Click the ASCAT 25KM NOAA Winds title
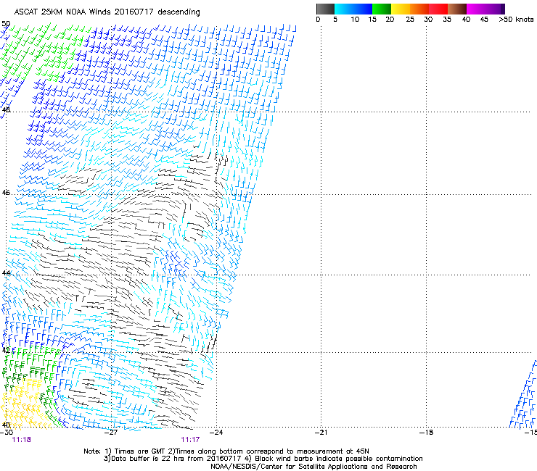Image resolution: width=537 pixels, height=471 pixels. click(x=107, y=12)
